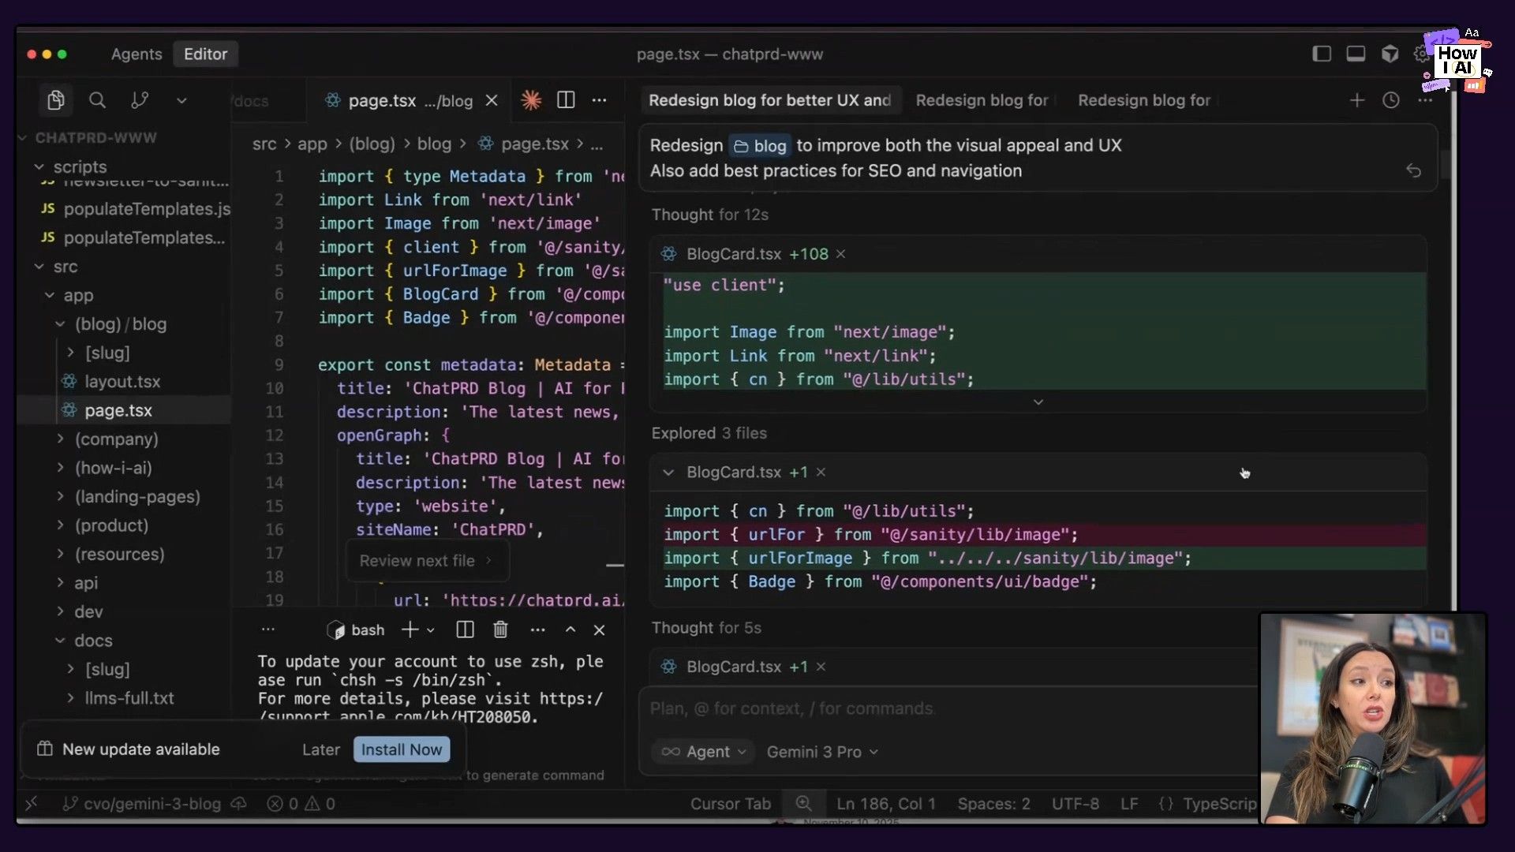Dismiss the bottom BlogCard.tsx +1 change
Image resolution: width=1515 pixels, height=852 pixels.
coord(821,667)
